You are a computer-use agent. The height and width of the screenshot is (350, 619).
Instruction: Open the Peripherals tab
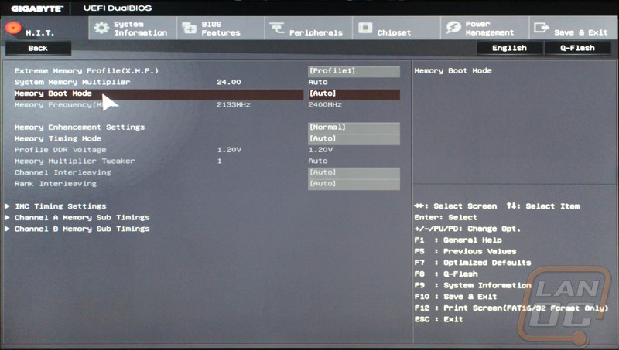(x=309, y=28)
